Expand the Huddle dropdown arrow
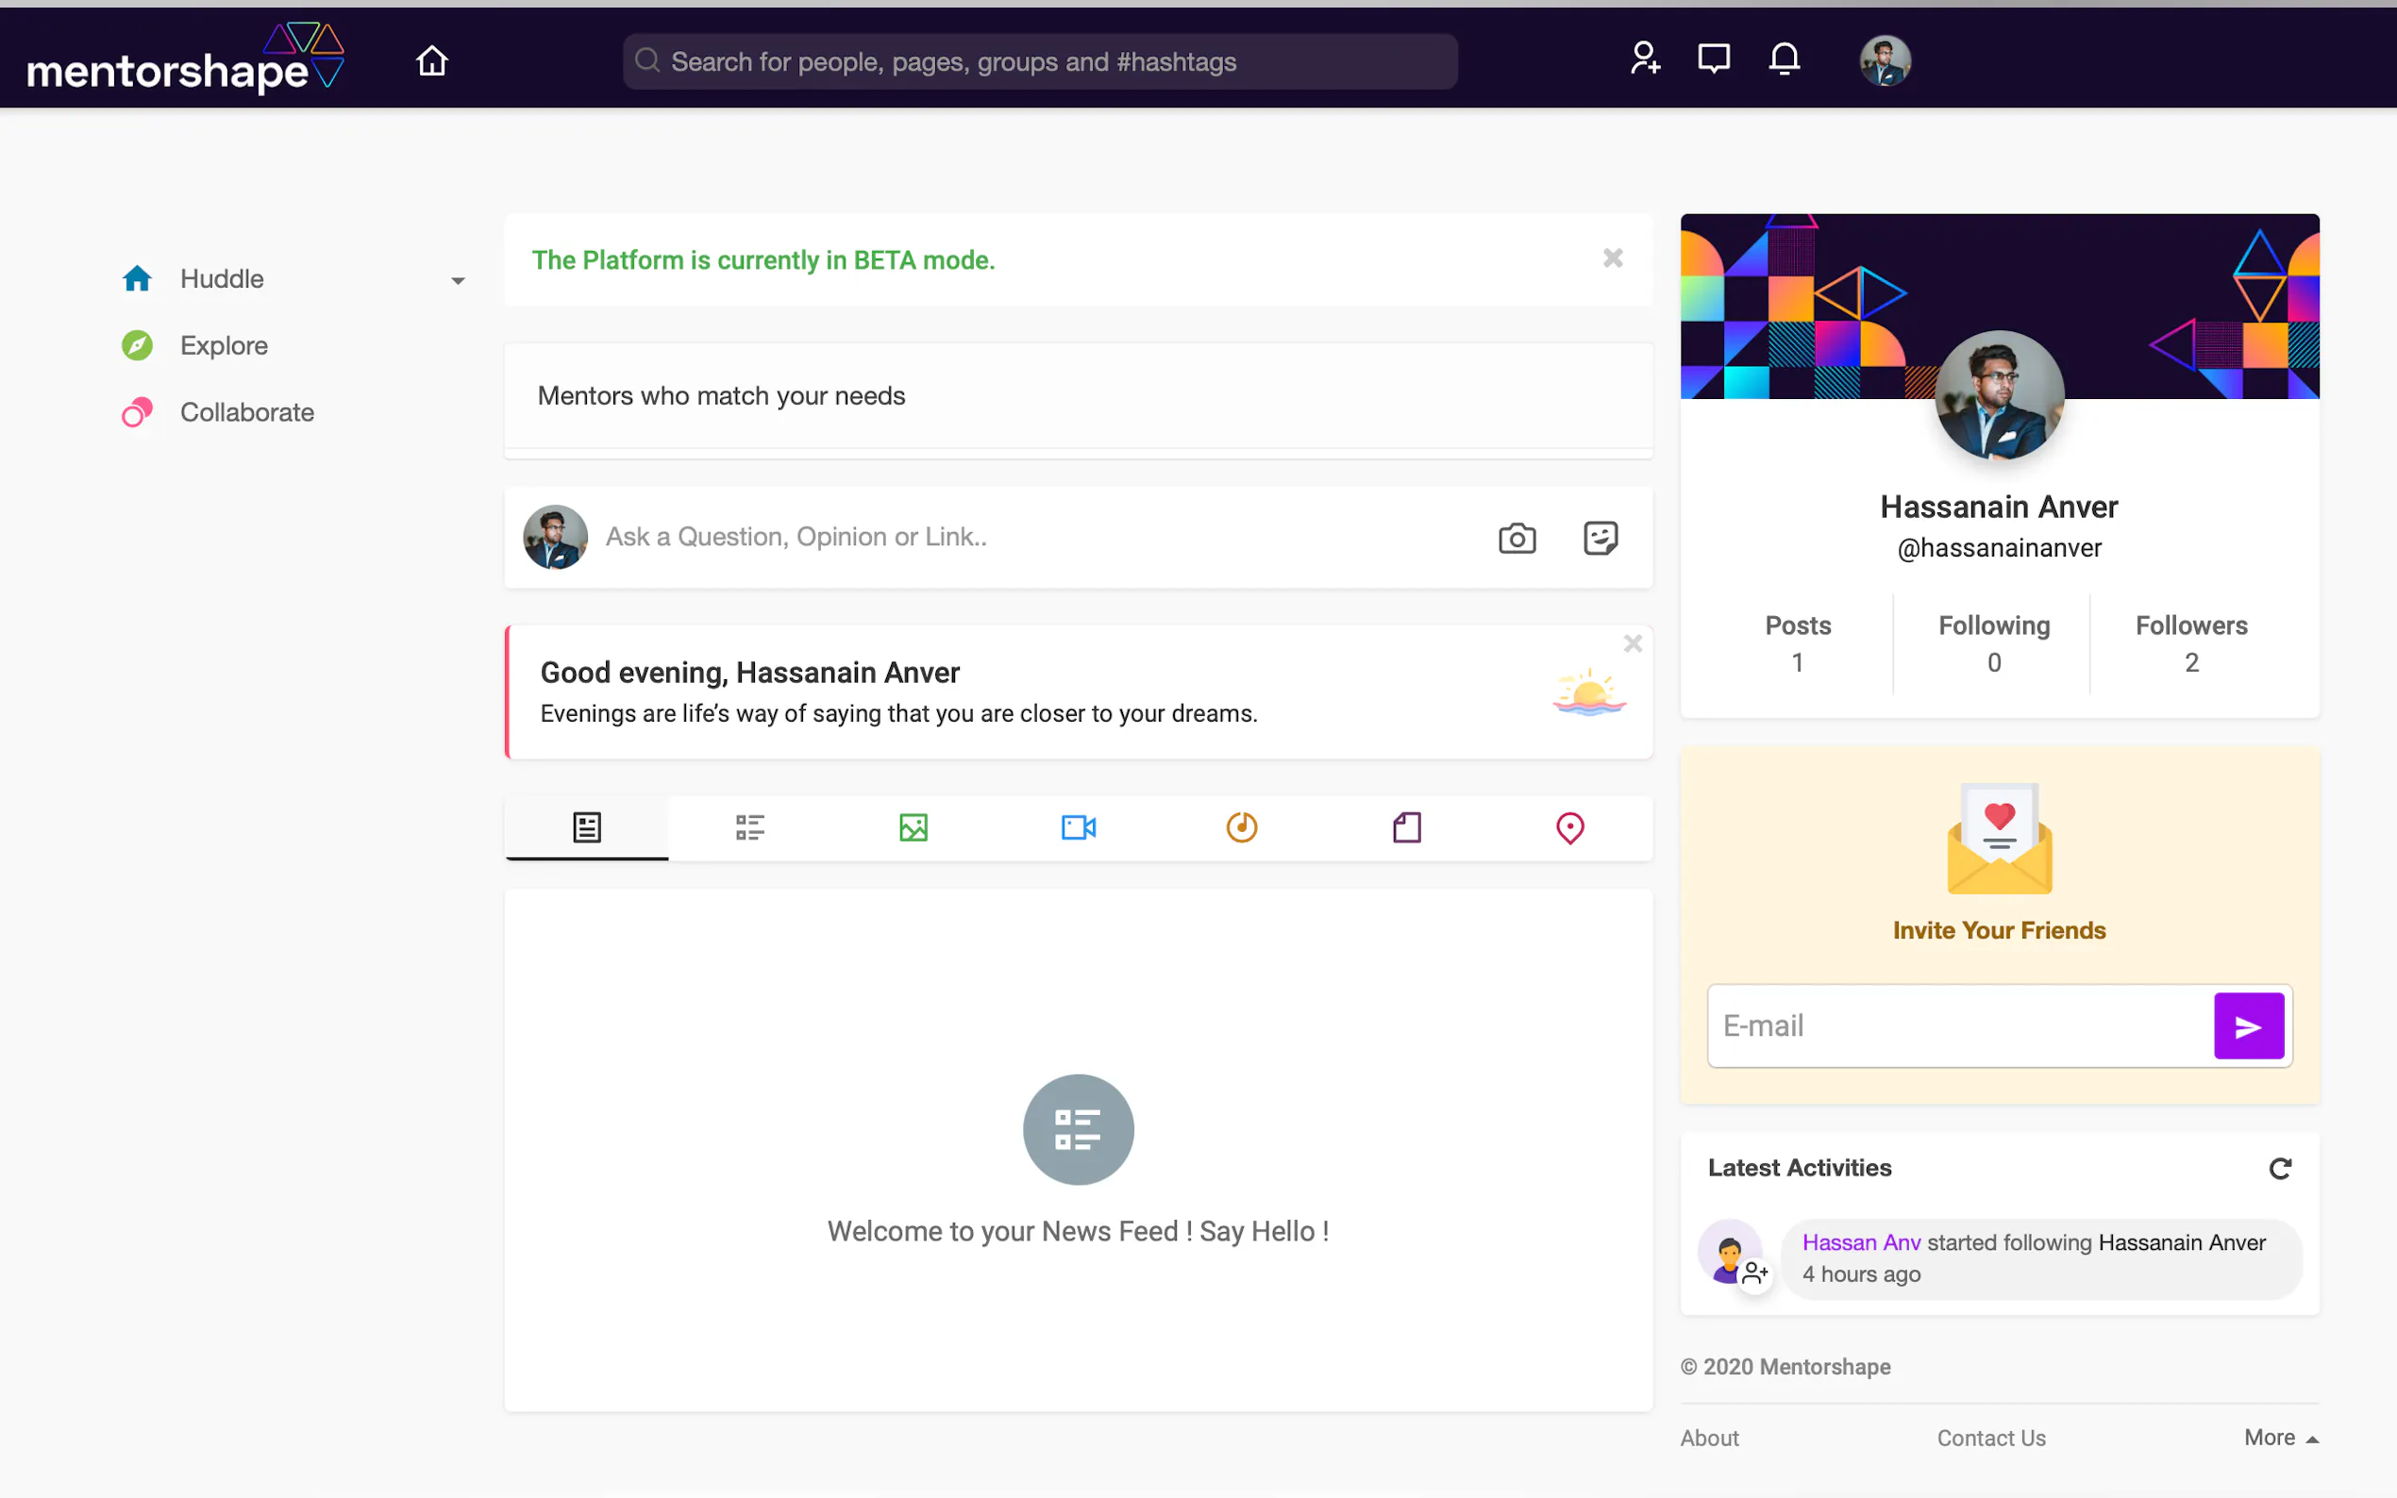The width and height of the screenshot is (2397, 1498). point(458,281)
